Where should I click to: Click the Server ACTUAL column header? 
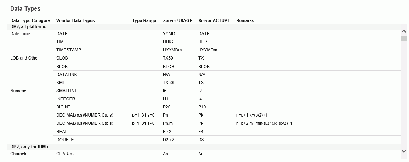(214, 21)
